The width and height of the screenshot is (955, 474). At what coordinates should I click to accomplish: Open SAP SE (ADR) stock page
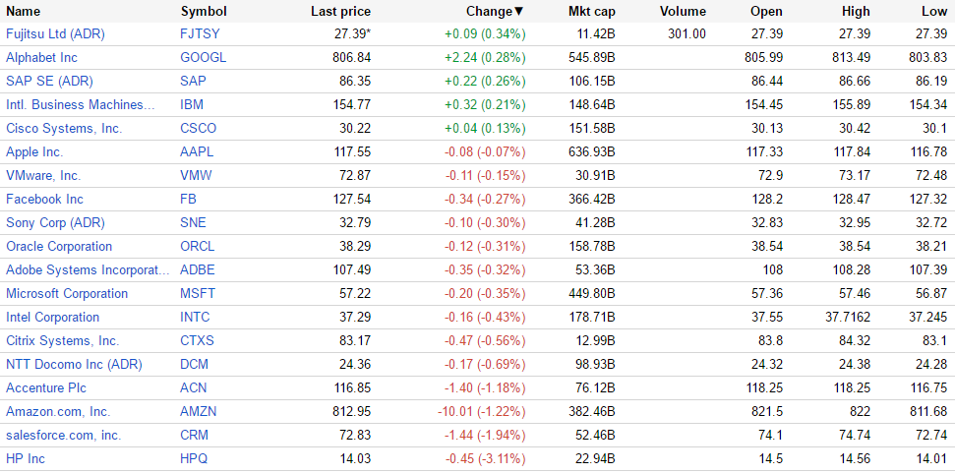tap(49, 82)
